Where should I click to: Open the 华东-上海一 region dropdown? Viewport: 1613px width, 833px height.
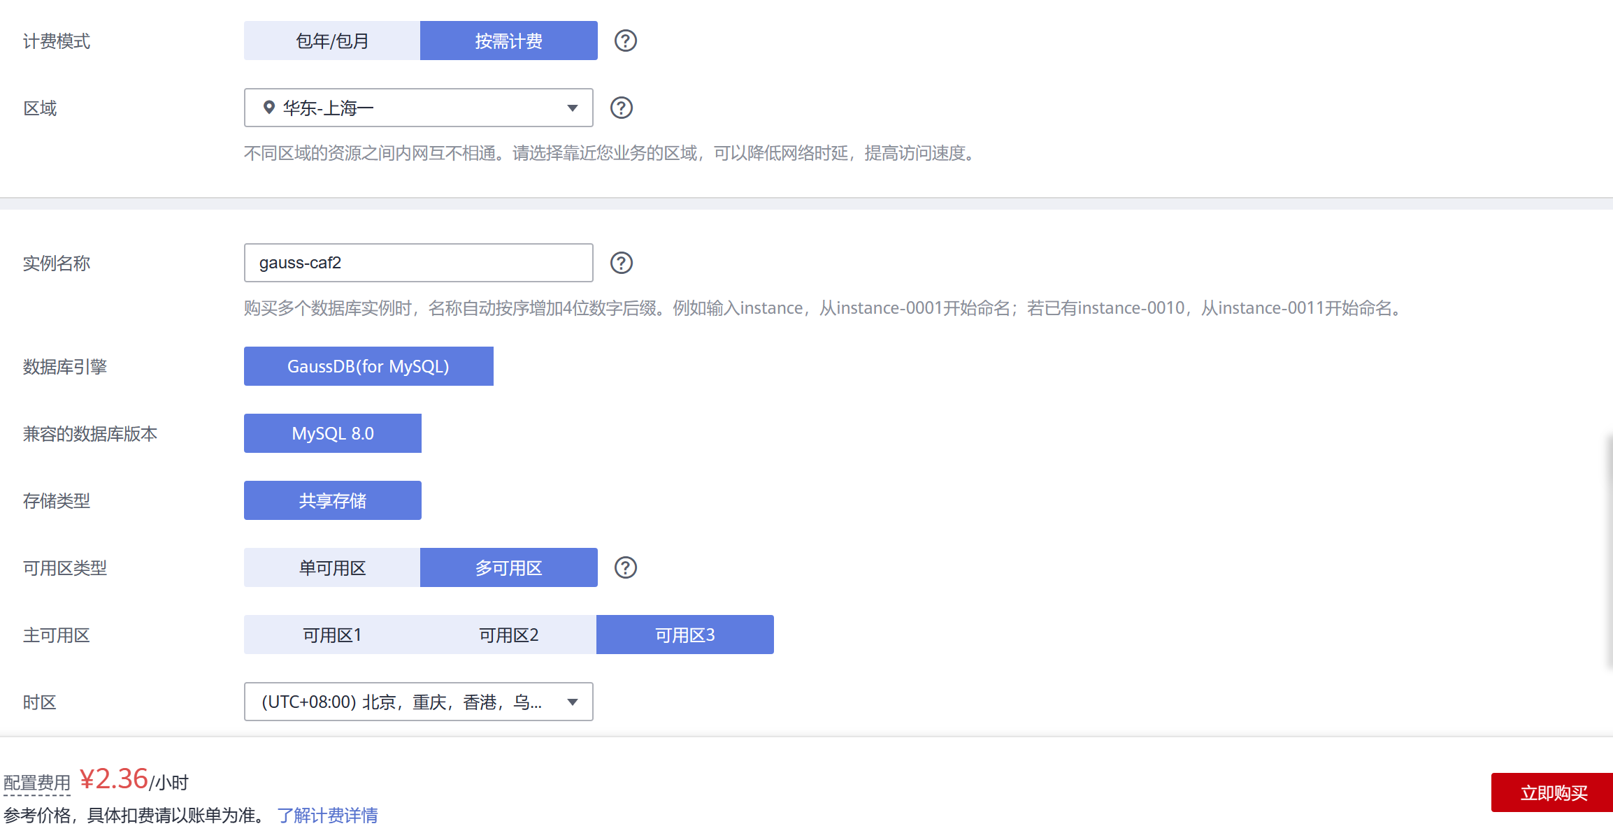(x=418, y=108)
